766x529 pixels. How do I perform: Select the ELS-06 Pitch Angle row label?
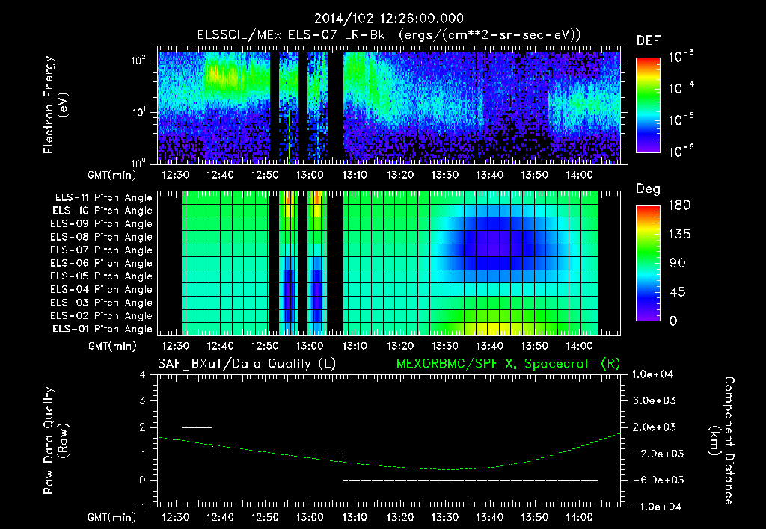point(102,264)
